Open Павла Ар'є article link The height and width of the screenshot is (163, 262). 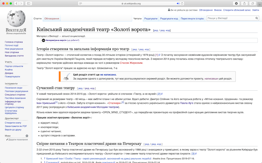coord(186,103)
